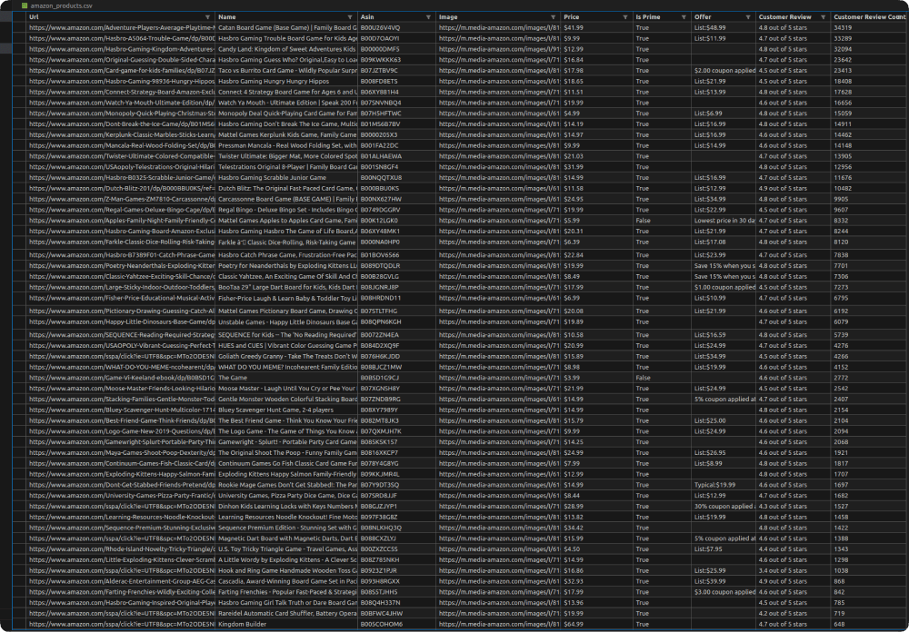Click the image URL in the first row
Image resolution: width=909 pixels, height=632 pixels.
point(495,28)
